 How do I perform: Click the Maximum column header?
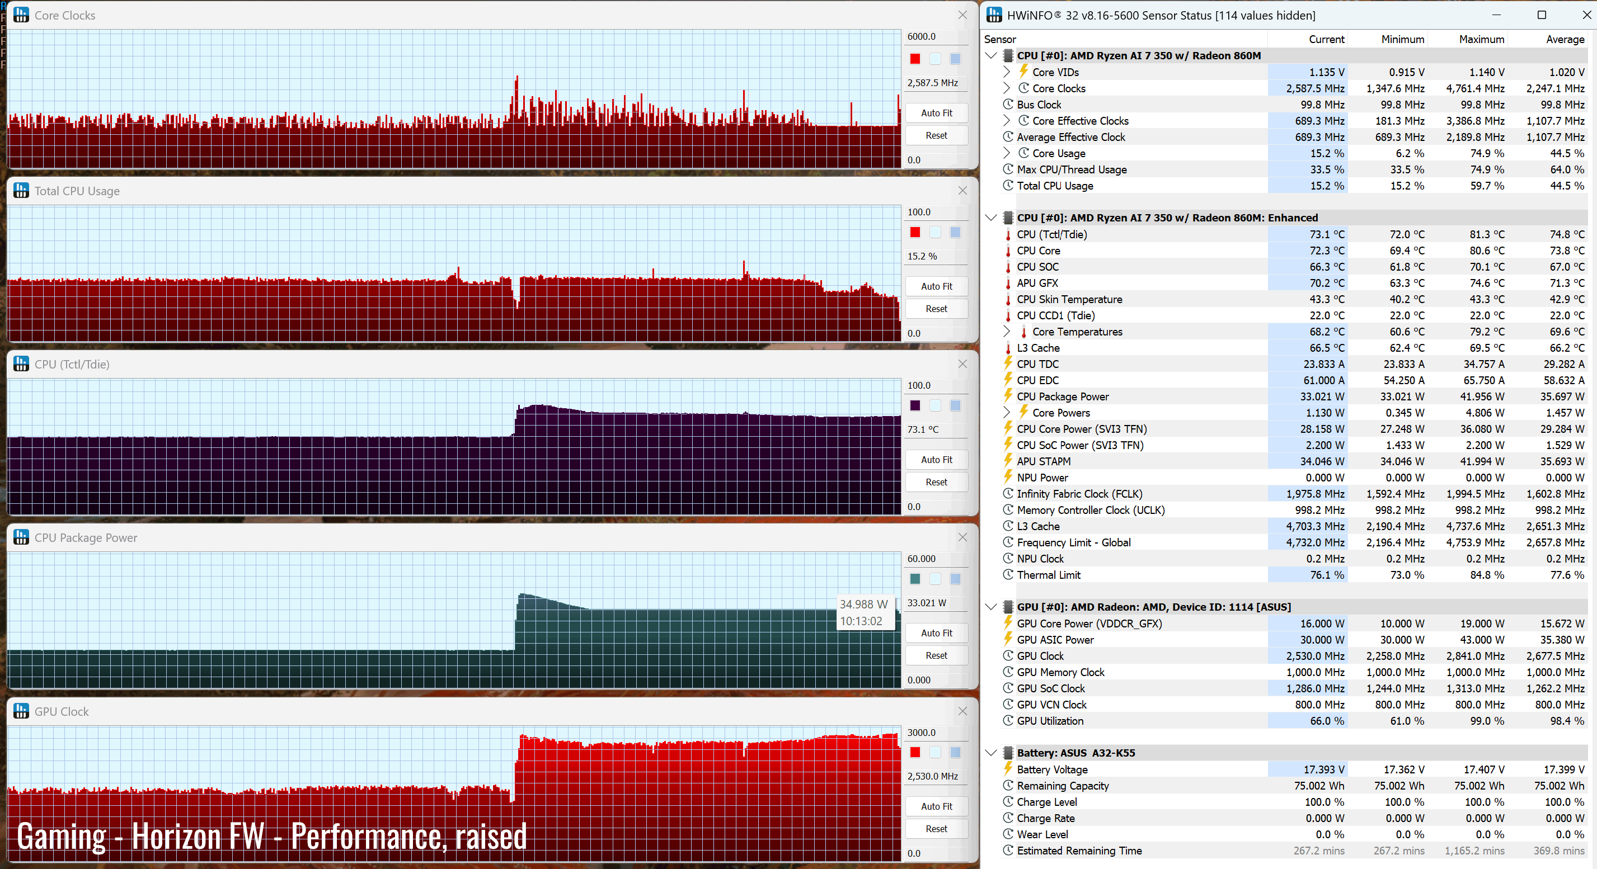pyautogui.click(x=1467, y=39)
